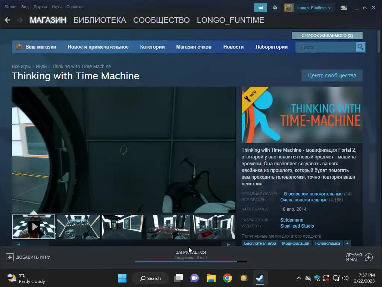Click the store поиск search field
This screenshot has width=382, height=287.
[325, 47]
